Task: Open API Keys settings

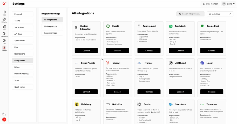Action: click(23, 34)
